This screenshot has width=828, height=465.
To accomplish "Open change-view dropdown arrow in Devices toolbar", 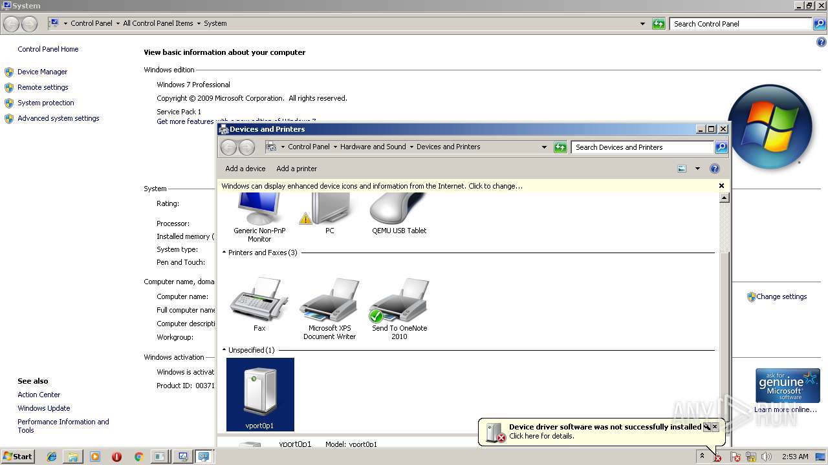I will (697, 169).
